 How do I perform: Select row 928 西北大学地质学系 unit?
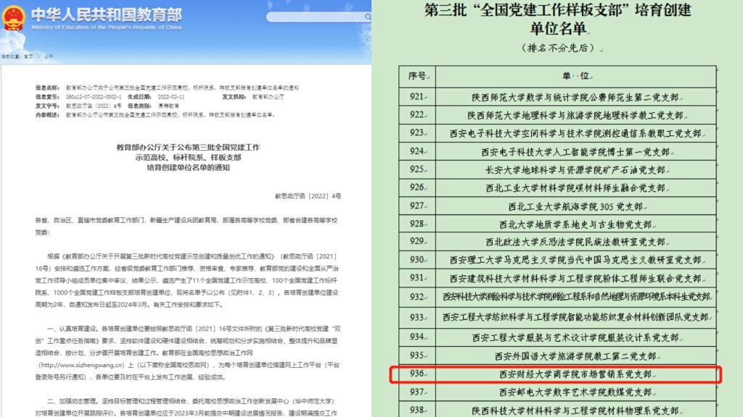point(575,224)
